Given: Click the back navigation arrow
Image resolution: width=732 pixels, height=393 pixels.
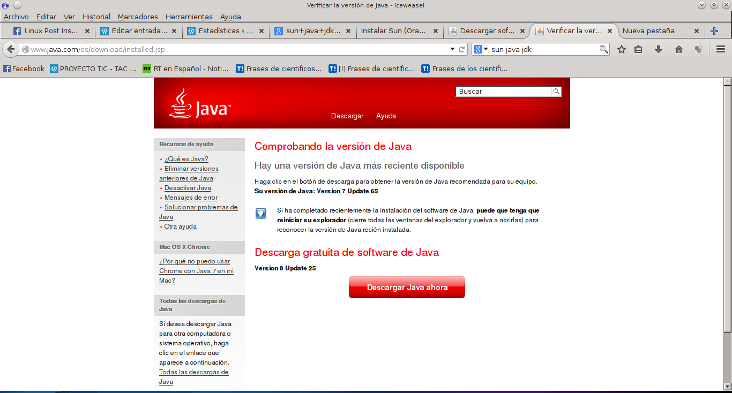Looking at the screenshot, I should (10, 49).
